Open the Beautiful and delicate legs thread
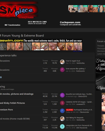 (x=79, y=94)
